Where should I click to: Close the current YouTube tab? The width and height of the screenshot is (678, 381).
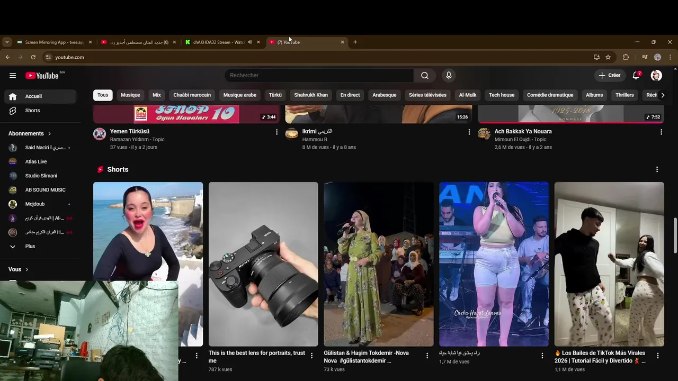pos(342,42)
